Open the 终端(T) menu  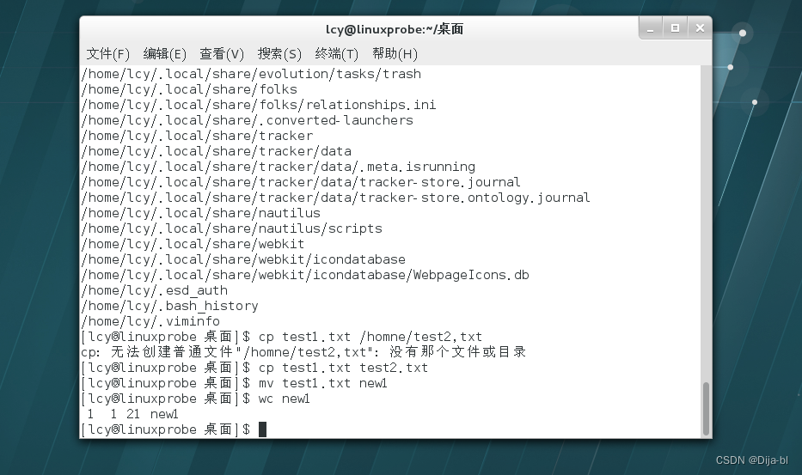337,54
